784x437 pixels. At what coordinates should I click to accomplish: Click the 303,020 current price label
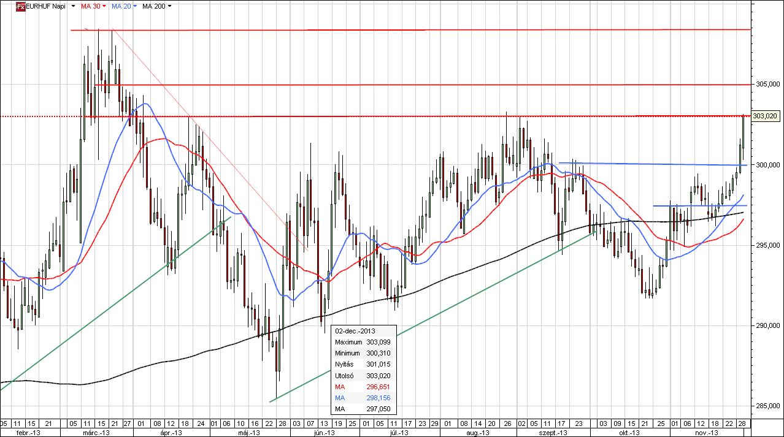click(764, 115)
